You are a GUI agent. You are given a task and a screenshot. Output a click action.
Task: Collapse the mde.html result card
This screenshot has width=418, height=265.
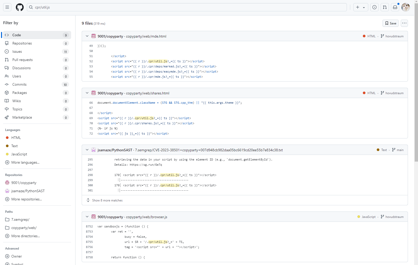[87, 36]
